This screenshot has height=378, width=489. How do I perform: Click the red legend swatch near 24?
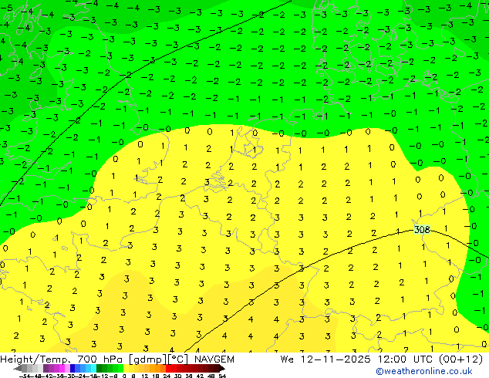(168, 368)
